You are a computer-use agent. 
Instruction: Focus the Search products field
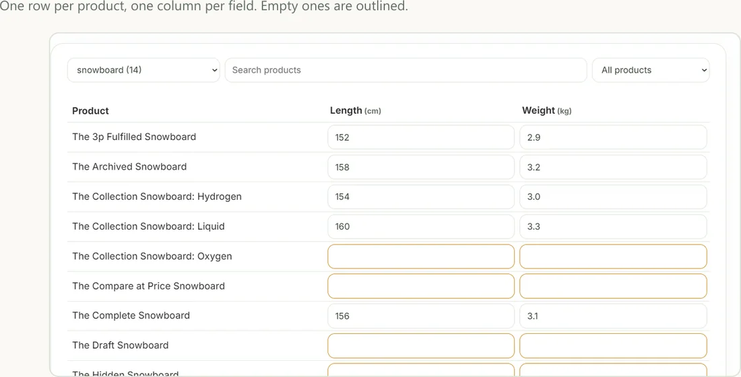coord(406,70)
